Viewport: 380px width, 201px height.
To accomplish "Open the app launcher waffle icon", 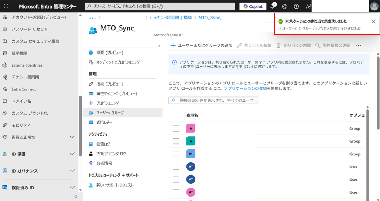I will click(6, 6).
